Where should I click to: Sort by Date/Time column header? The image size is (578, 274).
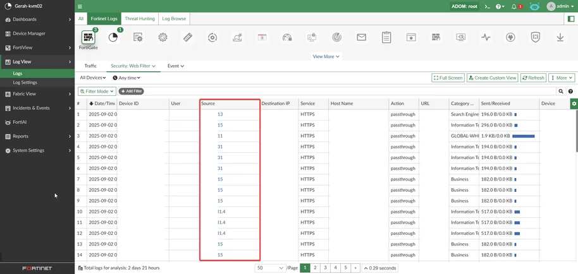(x=102, y=104)
